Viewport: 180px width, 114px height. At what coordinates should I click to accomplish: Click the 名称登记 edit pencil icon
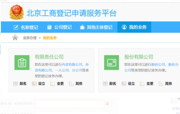(x=16, y=27)
